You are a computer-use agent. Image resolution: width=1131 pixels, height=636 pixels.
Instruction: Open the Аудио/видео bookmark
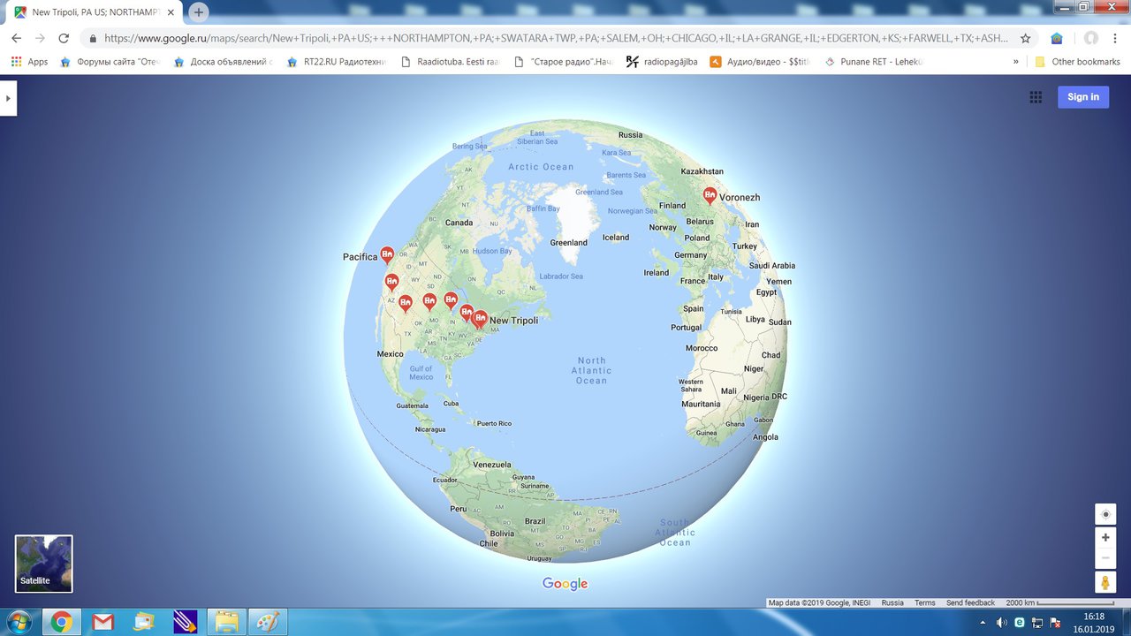point(760,62)
